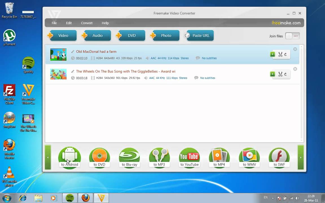Click Old MacDonal had a farm title
The width and height of the screenshot is (325, 203).
96,52
